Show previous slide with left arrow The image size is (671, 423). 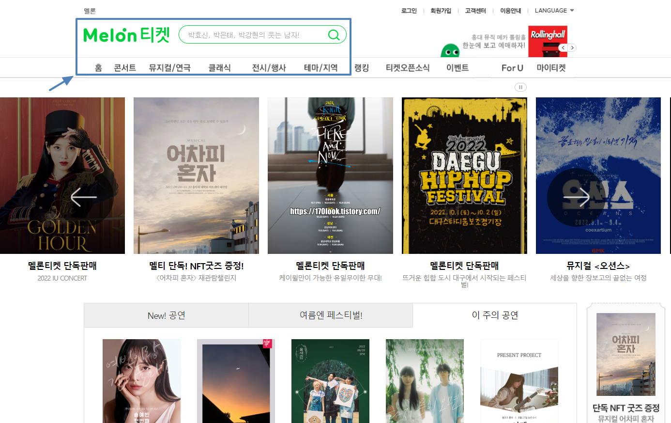click(84, 197)
